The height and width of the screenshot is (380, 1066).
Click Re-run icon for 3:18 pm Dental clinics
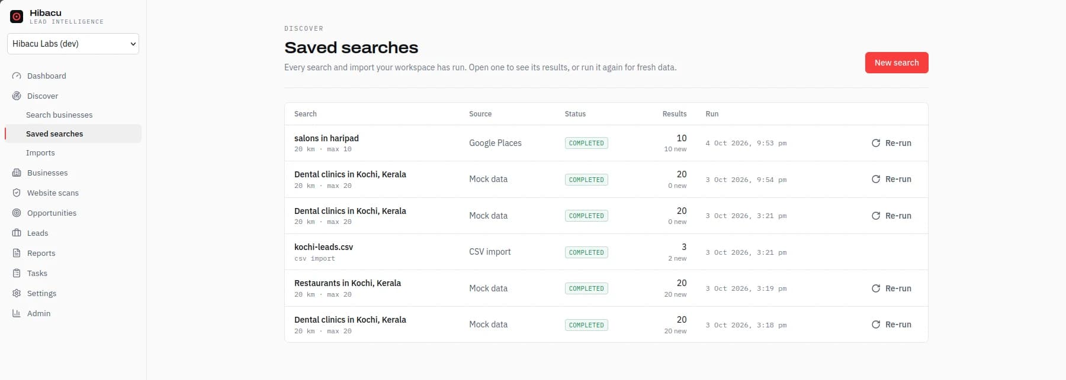point(876,324)
